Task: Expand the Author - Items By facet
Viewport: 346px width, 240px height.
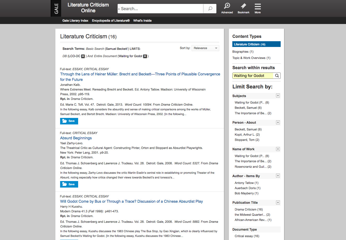Action: [x=278, y=176]
